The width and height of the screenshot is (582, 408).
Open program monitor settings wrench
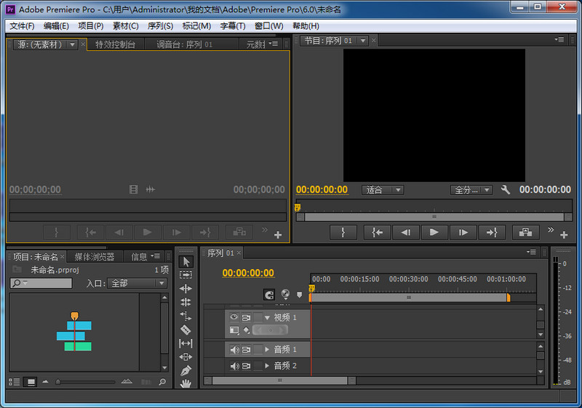point(505,190)
